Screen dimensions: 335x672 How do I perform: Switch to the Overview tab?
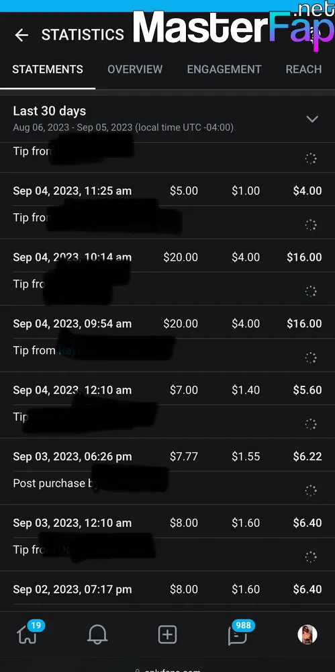(135, 69)
